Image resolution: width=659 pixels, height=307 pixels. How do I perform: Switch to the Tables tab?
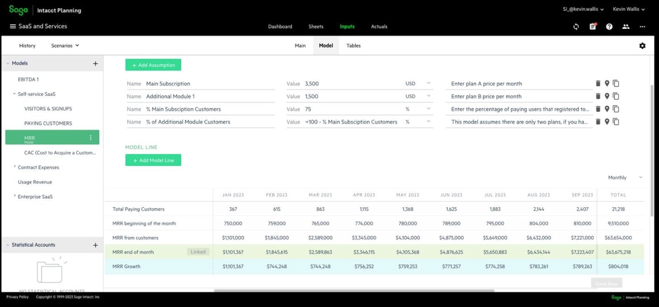[x=353, y=46]
